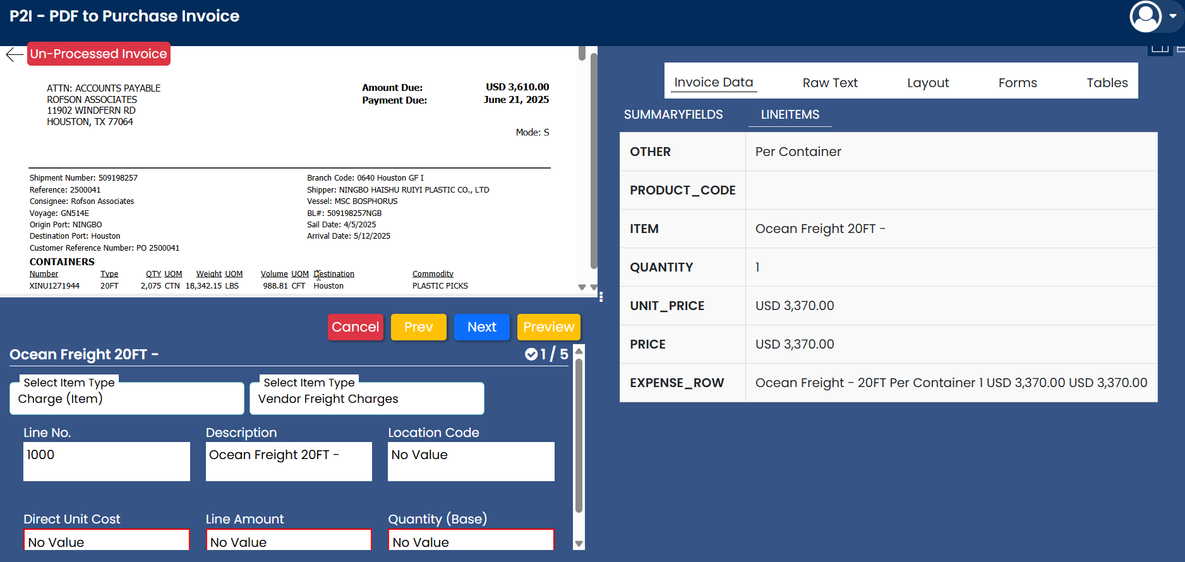The height and width of the screenshot is (562, 1185).
Task: Open the user profile avatar
Action: pyautogui.click(x=1145, y=16)
